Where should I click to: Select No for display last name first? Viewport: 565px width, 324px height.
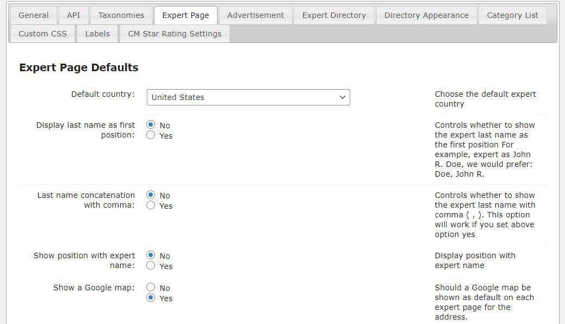click(x=151, y=125)
